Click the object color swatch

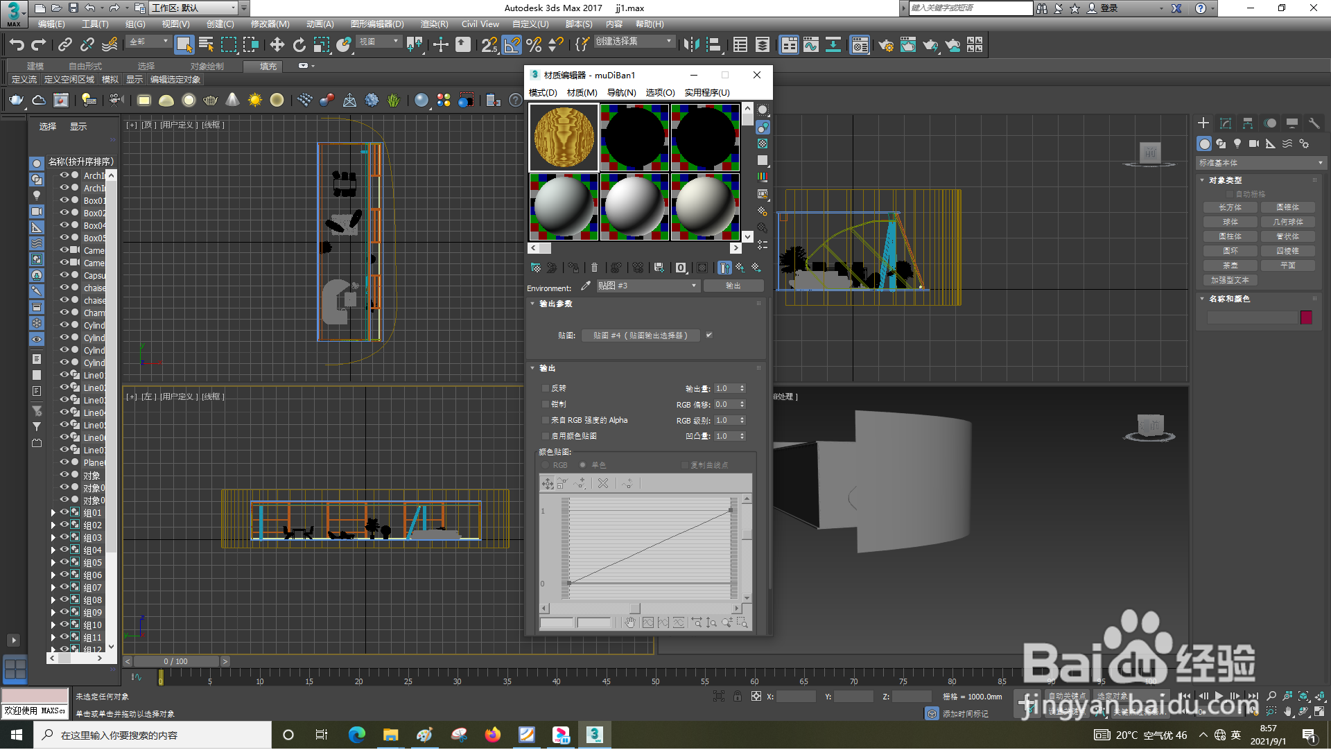tap(1306, 317)
